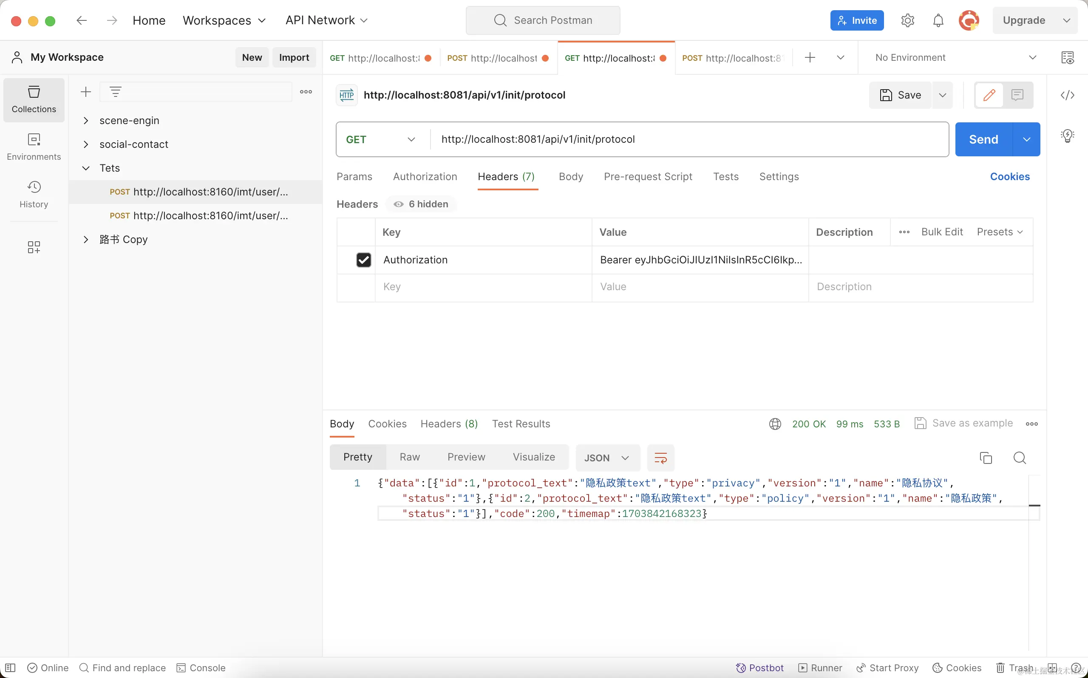Uncheck the Authorization header checkbox

pos(363,260)
